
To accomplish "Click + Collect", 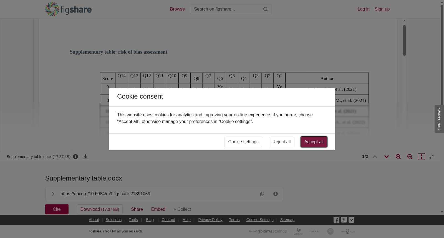I will [x=182, y=209].
